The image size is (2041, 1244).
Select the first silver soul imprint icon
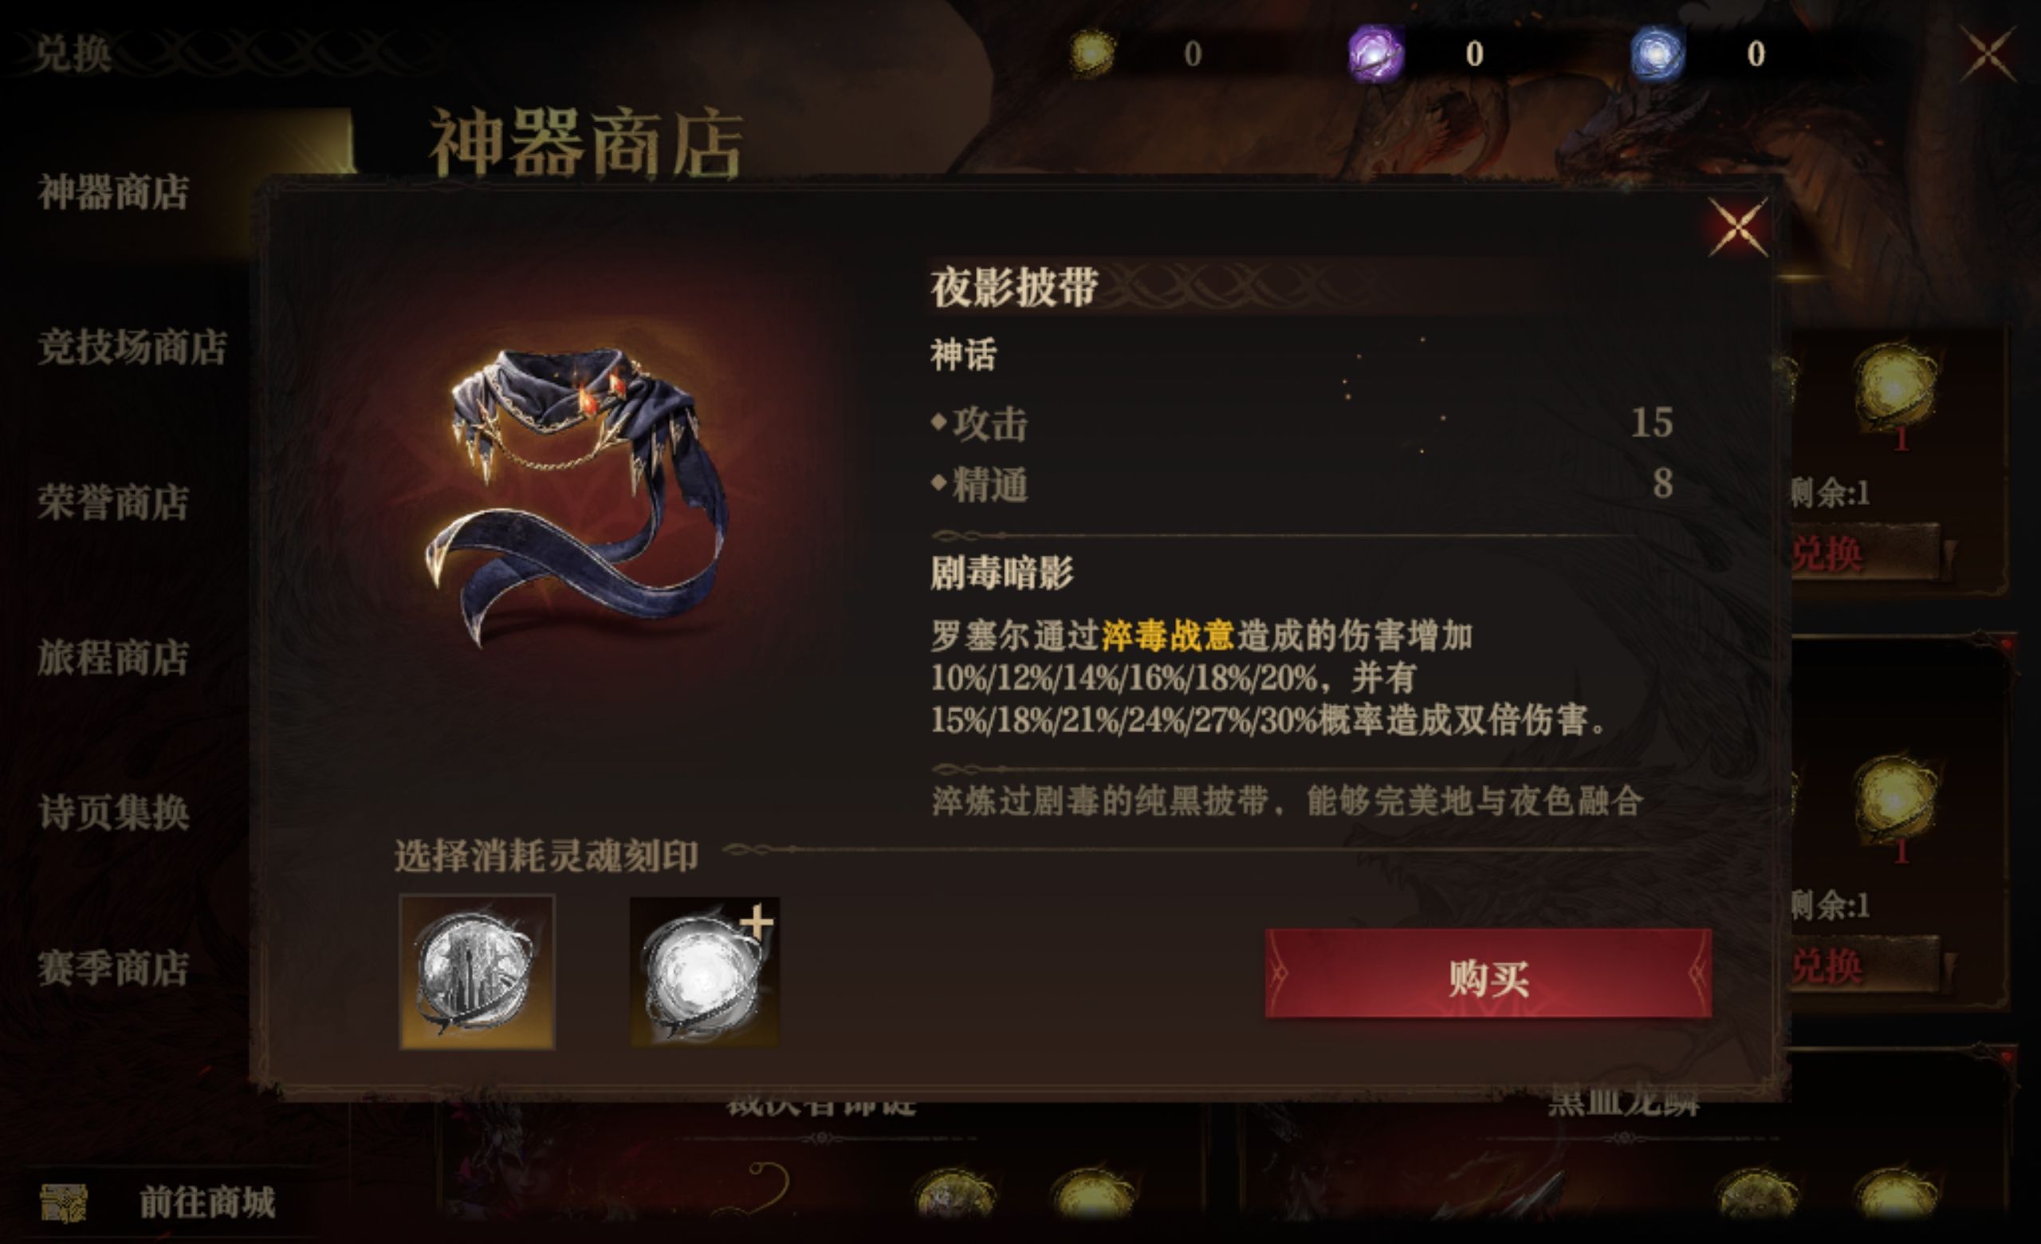[x=476, y=971]
